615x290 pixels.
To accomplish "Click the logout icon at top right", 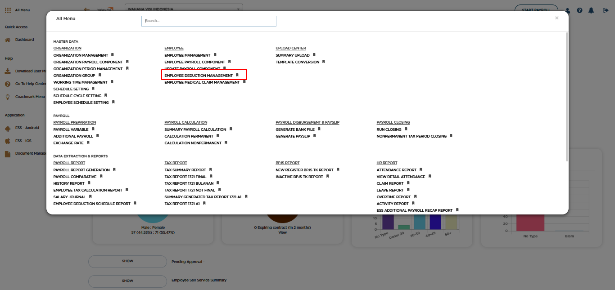I will (606, 10).
